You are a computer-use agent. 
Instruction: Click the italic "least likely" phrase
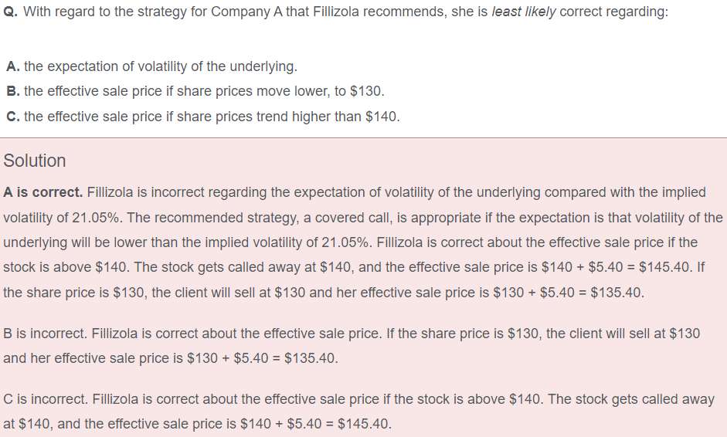pyautogui.click(x=523, y=14)
